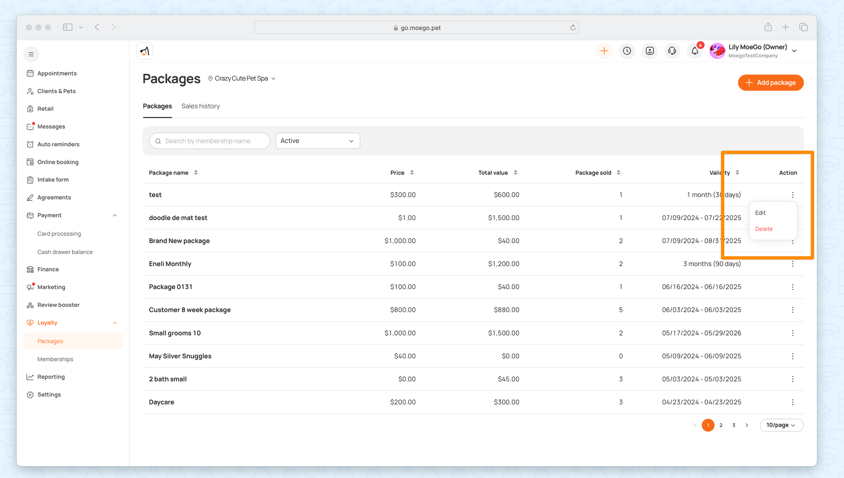The width and height of the screenshot is (844, 478).
Task: Open the Active status filter dropdown
Action: pyautogui.click(x=317, y=141)
